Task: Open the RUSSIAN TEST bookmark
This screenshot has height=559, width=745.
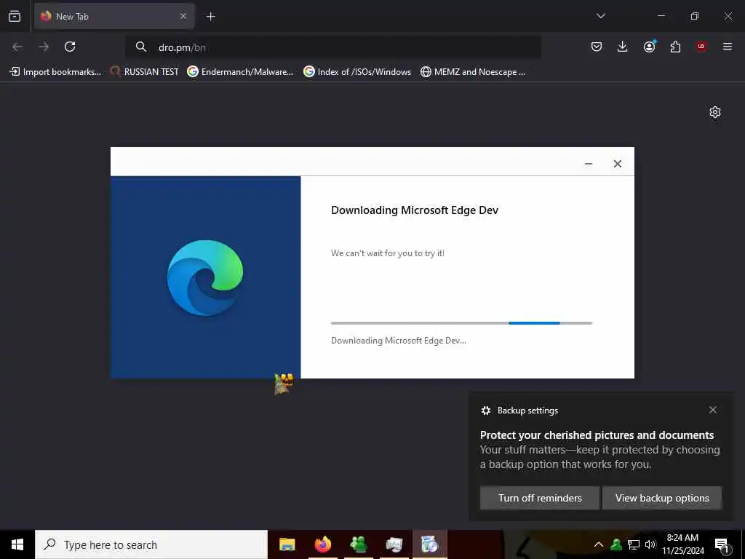Action: click(145, 72)
